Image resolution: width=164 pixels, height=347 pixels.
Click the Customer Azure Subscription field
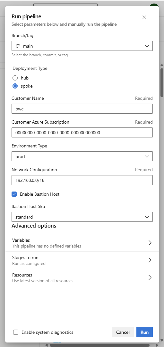82,133
